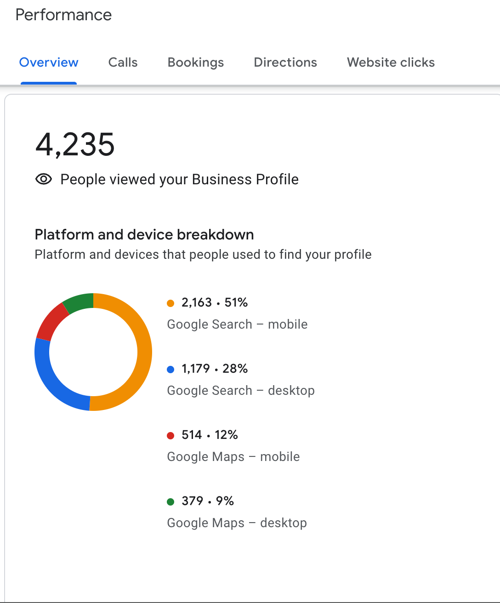The height and width of the screenshot is (603, 500).
Task: Open the Bookings tab
Action: tap(196, 63)
